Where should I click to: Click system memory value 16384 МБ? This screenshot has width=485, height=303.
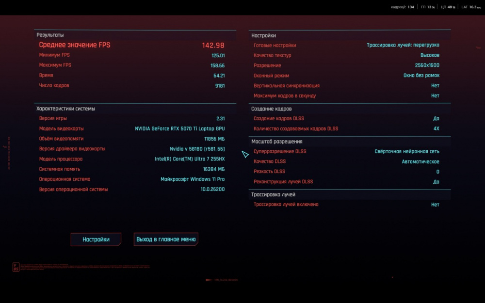click(x=214, y=169)
